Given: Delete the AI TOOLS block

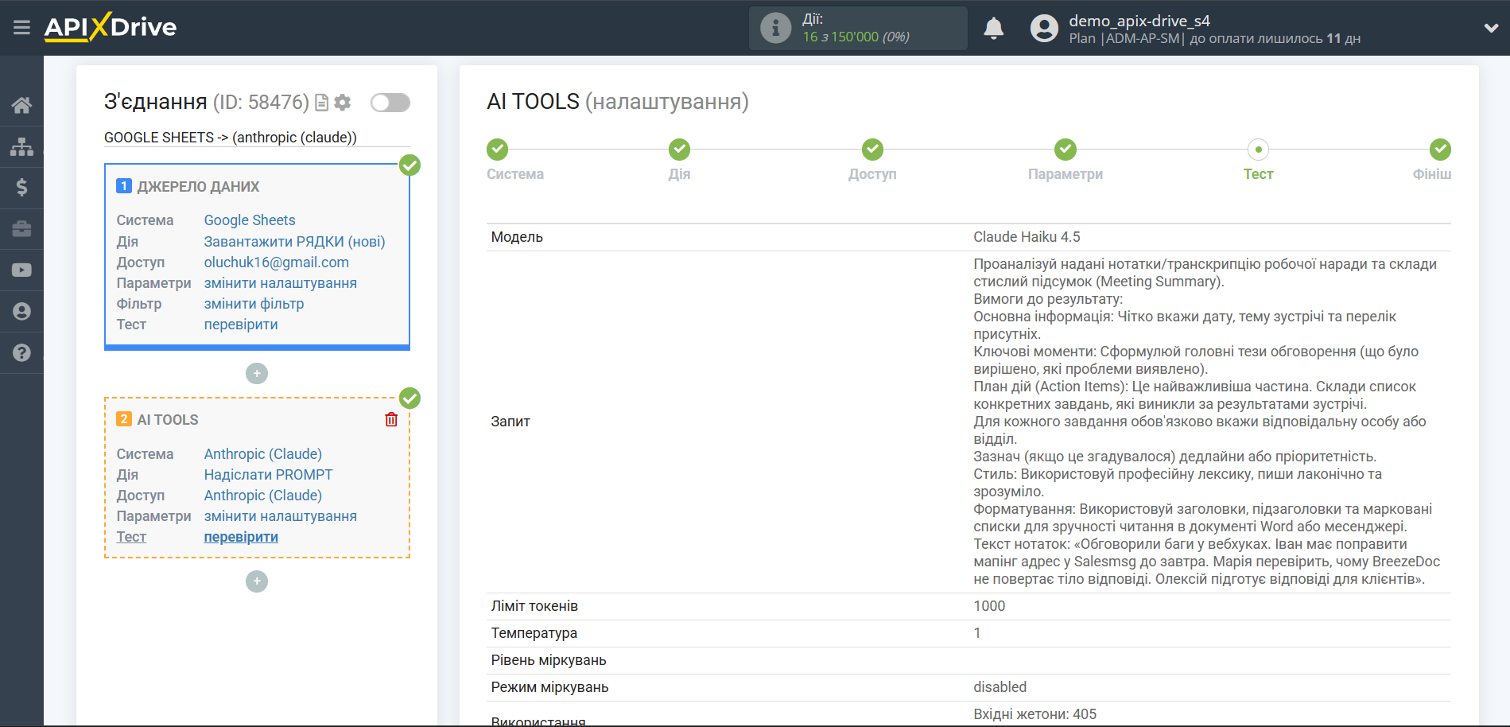Looking at the screenshot, I should [391, 419].
